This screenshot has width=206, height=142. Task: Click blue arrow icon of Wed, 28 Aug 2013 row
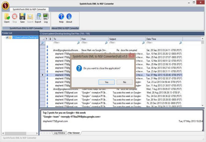pyautogui.click(x=47, y=93)
